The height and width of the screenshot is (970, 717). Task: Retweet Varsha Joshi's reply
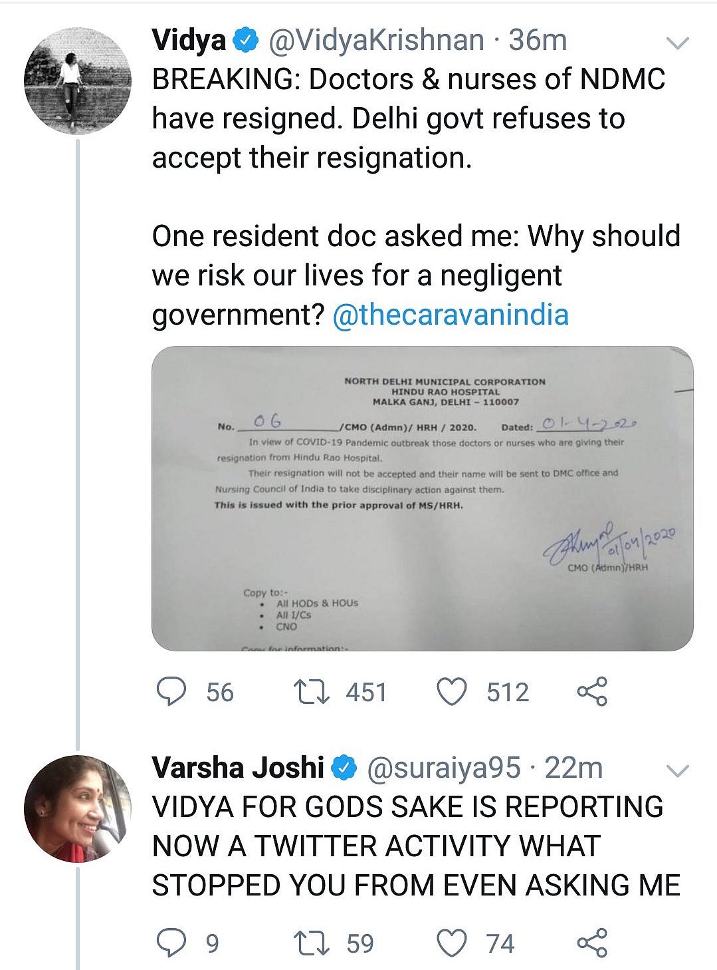coord(312,943)
